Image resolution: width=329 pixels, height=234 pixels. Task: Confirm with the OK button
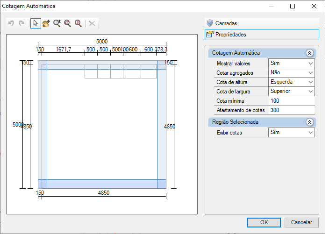(x=264, y=222)
